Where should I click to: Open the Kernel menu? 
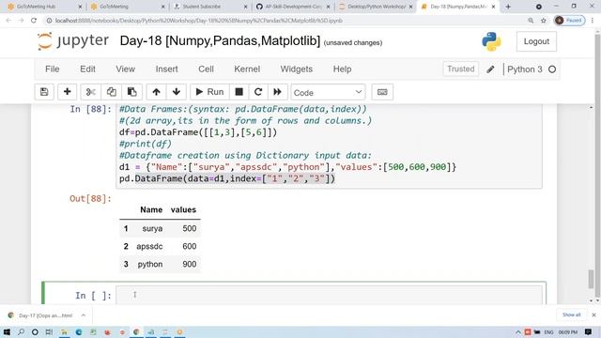tap(247, 69)
